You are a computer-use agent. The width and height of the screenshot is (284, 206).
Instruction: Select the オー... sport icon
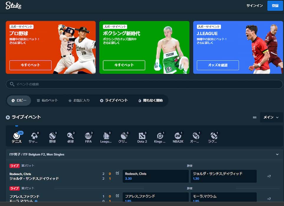tap(195, 137)
